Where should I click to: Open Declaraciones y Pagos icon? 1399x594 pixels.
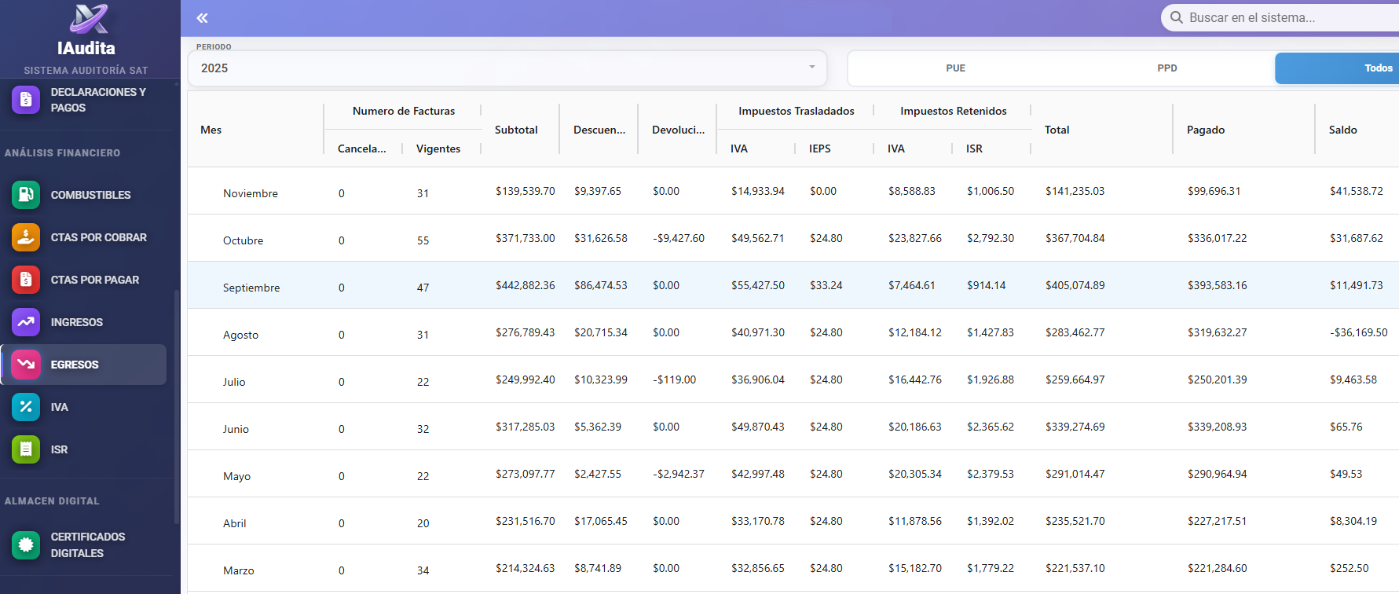[26, 100]
